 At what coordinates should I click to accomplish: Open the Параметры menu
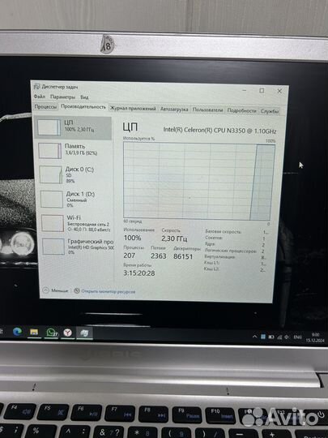click(62, 97)
